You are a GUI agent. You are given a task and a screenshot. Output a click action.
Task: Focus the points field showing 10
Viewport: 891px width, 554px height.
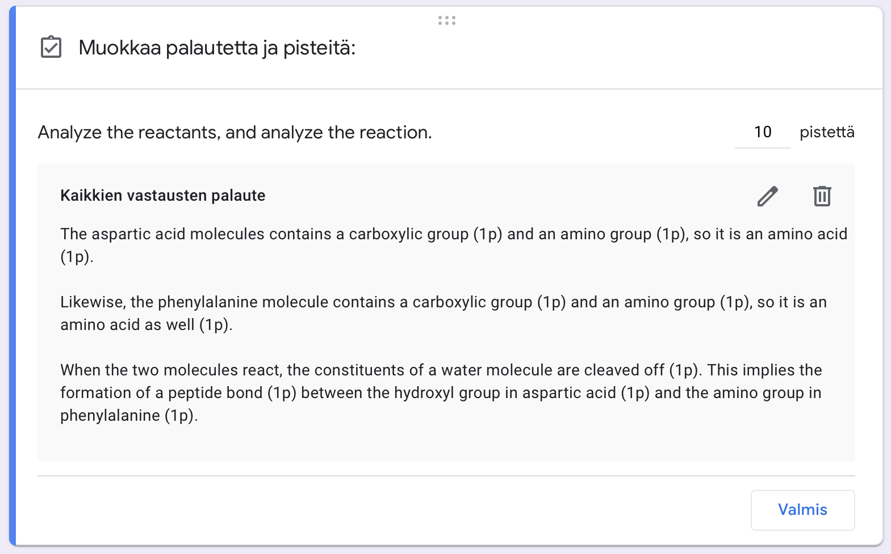762,132
